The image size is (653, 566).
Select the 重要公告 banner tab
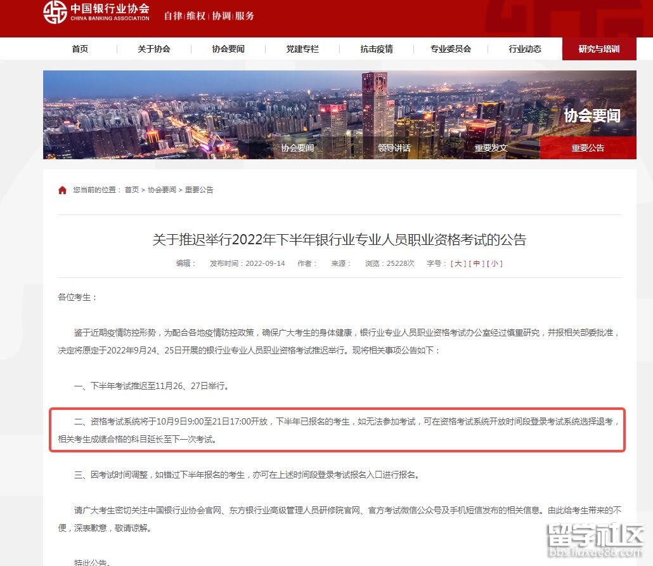tap(588, 148)
